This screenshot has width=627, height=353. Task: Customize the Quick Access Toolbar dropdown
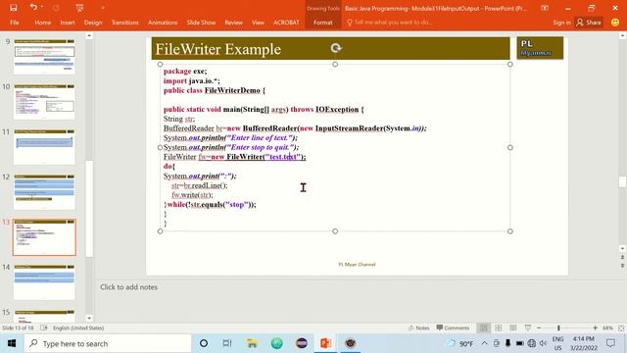pyautogui.click(x=103, y=8)
